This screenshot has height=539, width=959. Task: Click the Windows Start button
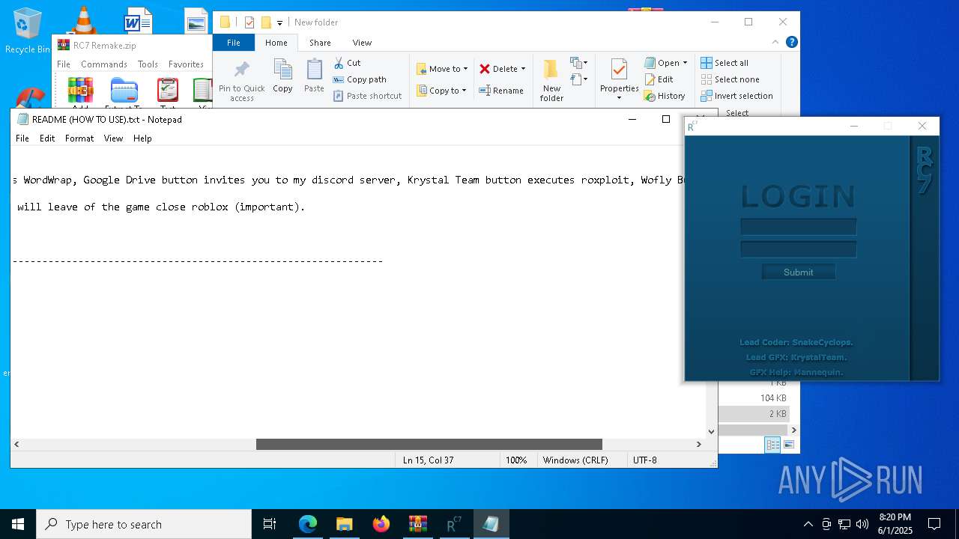point(18,524)
